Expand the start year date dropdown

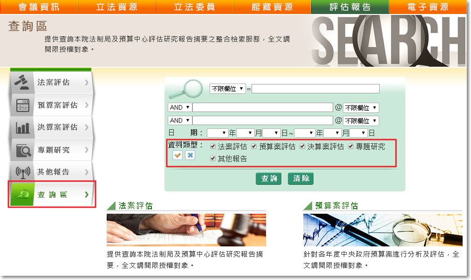(218, 133)
